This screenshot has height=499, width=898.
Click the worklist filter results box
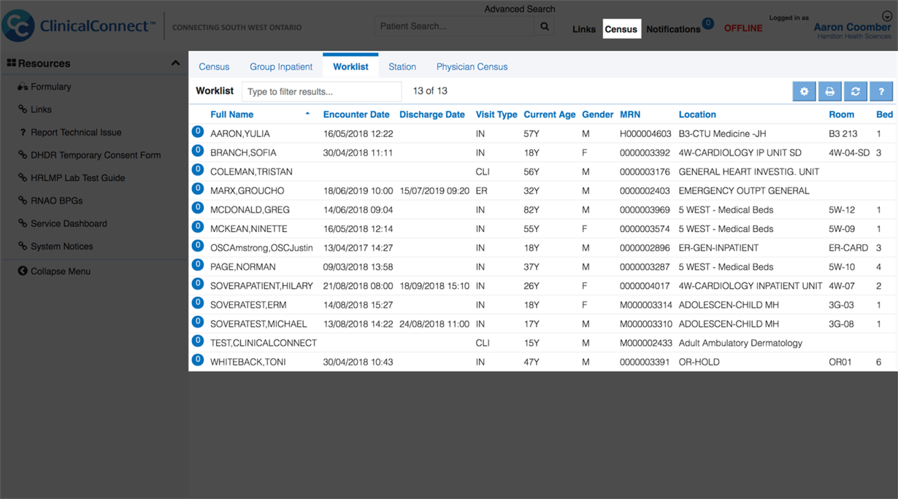pos(322,91)
